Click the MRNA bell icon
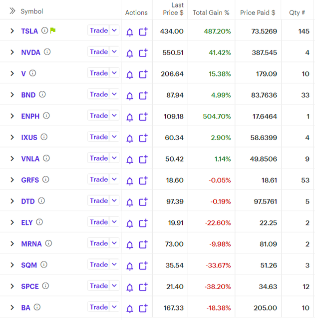Screen dimensions: 315x320 [x=130, y=244]
